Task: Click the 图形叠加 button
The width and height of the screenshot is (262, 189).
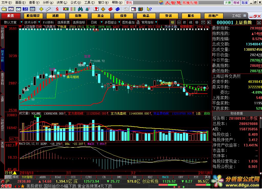Action: (x=128, y=22)
